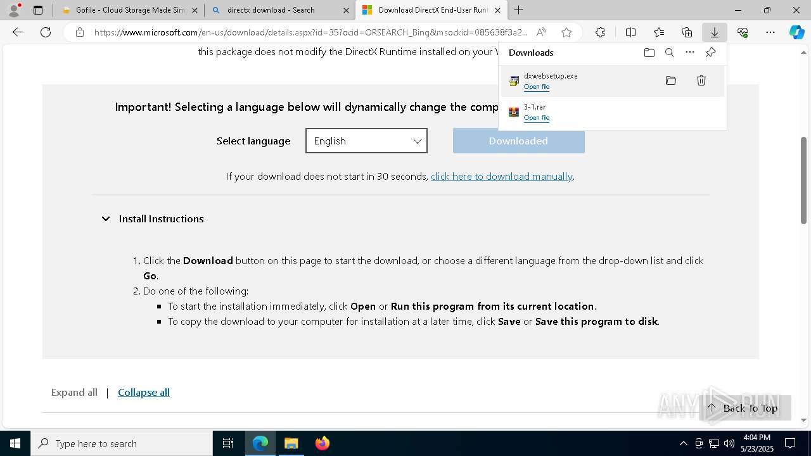The height and width of the screenshot is (456, 811).
Task: Switch to directx download Search tab
Action: (x=279, y=10)
